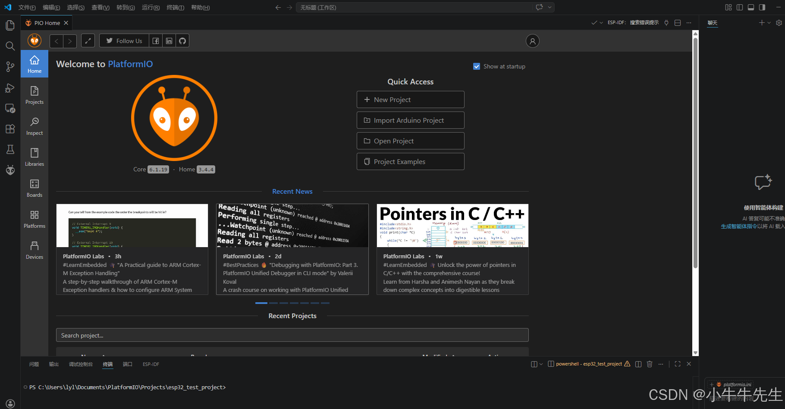Focus the Search project input field
785x409 pixels.
292,335
